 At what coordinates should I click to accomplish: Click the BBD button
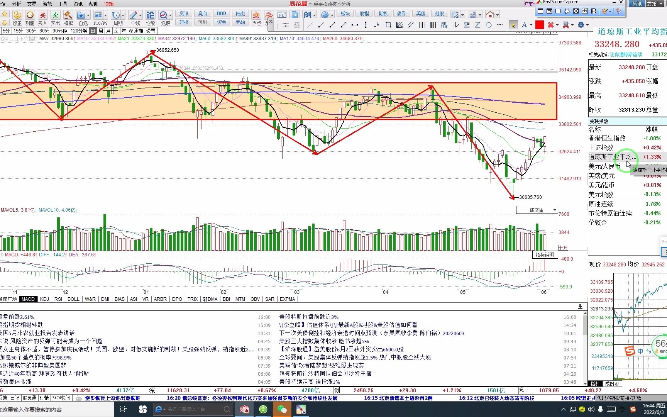point(222,14)
